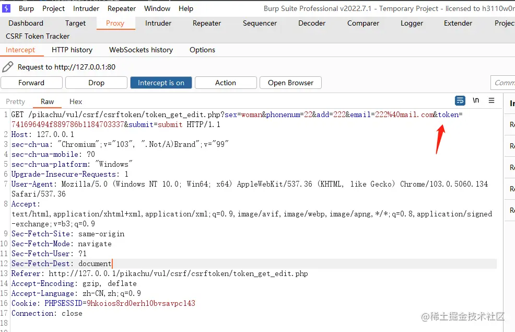Image resolution: width=515 pixels, height=332 pixels.
Task: Open the Burp menu
Action: 26,8
